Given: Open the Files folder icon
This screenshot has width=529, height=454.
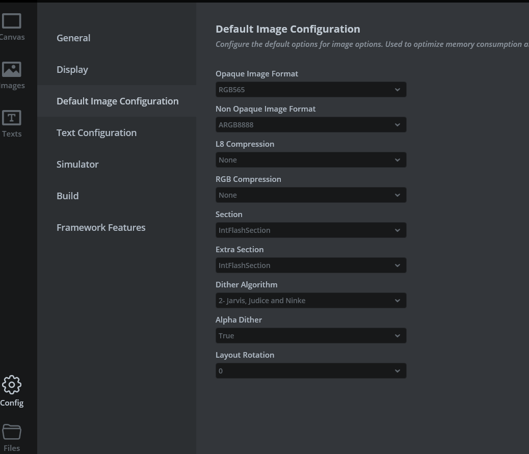Looking at the screenshot, I should [x=12, y=432].
